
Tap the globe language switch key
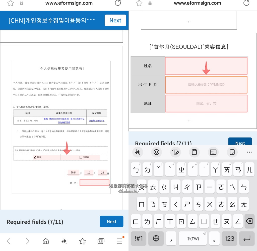(x=156, y=238)
